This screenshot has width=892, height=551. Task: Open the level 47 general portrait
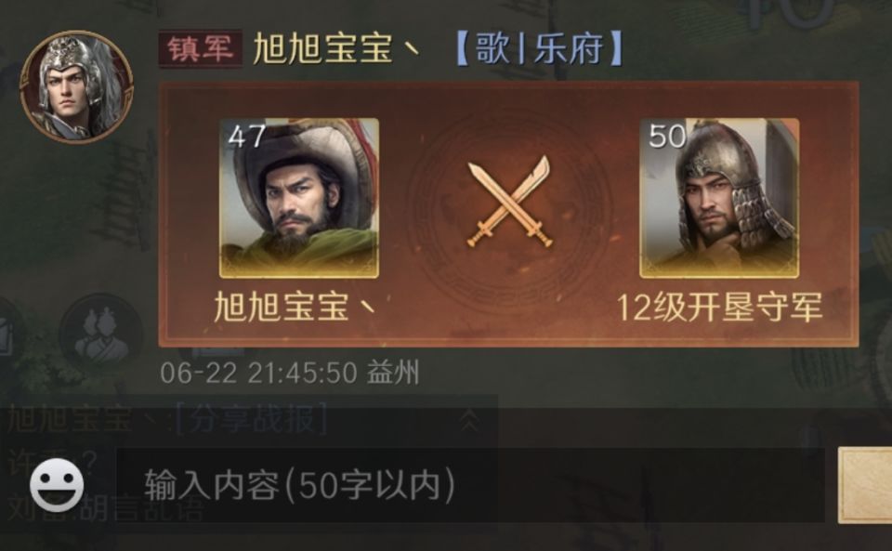point(299,198)
